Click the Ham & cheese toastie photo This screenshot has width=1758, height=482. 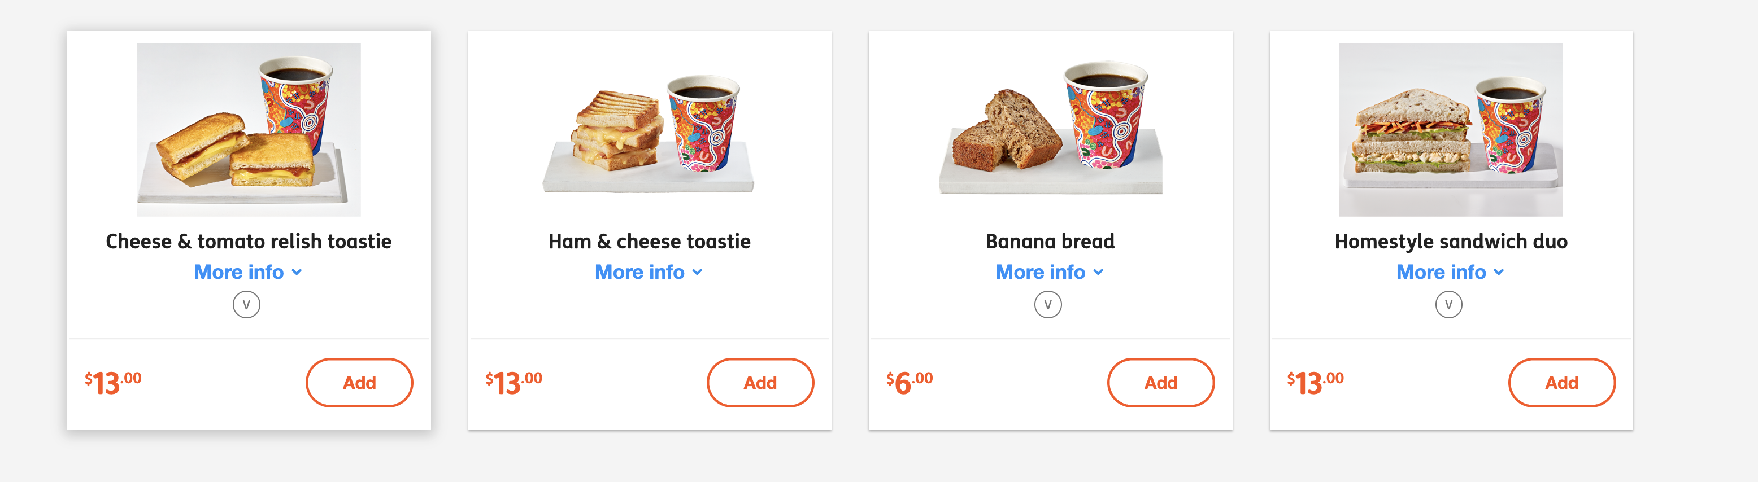point(649,130)
